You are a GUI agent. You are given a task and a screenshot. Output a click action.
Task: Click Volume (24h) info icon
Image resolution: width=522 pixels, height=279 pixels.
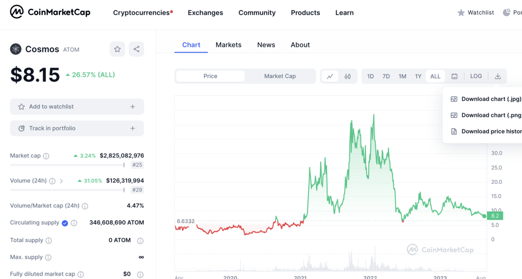tap(52, 181)
